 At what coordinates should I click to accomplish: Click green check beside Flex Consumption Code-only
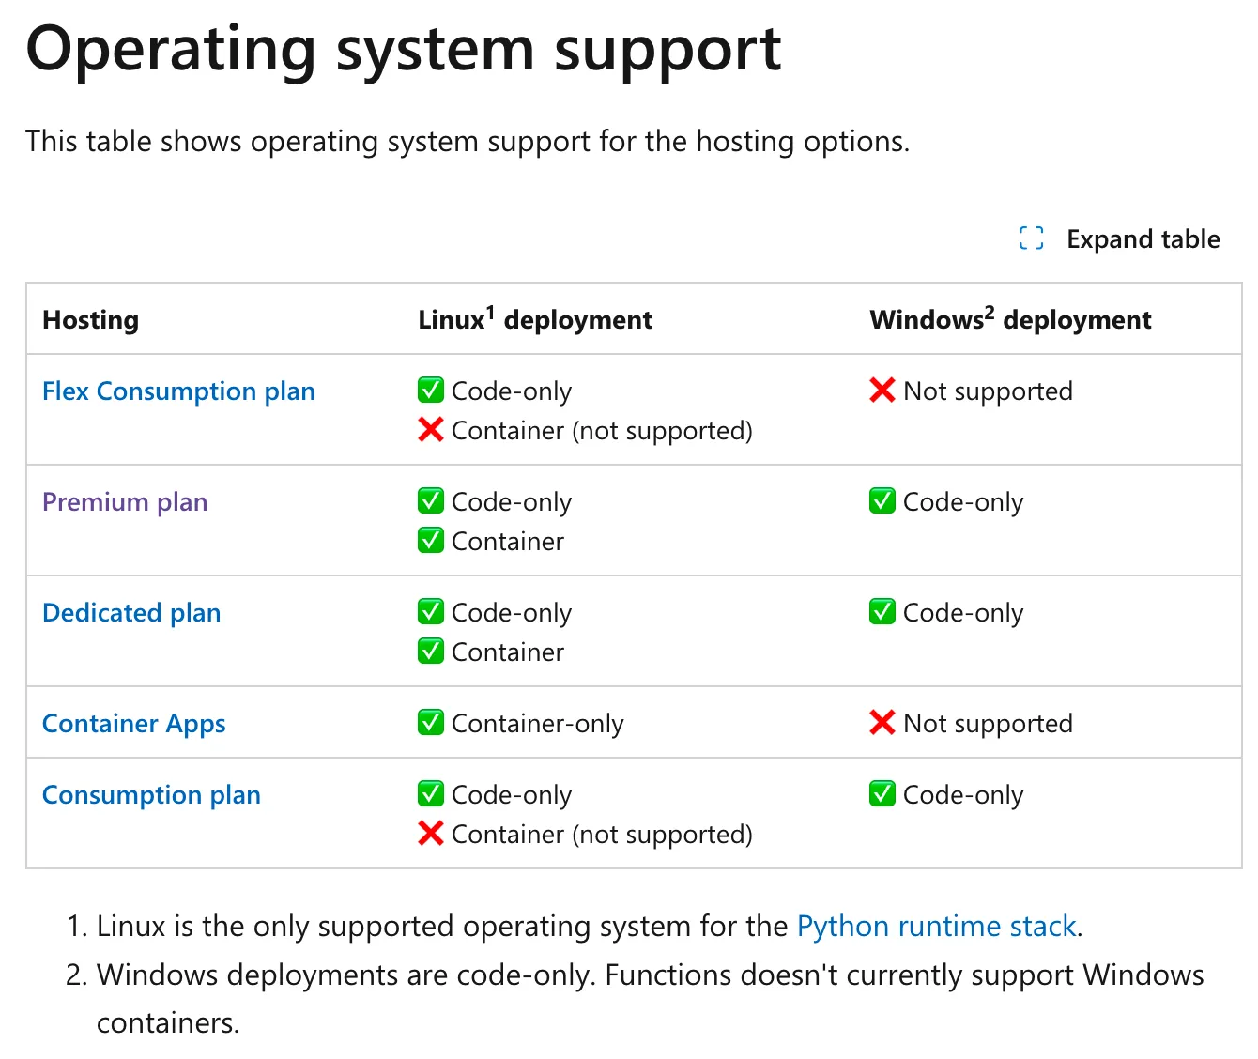pos(431,391)
